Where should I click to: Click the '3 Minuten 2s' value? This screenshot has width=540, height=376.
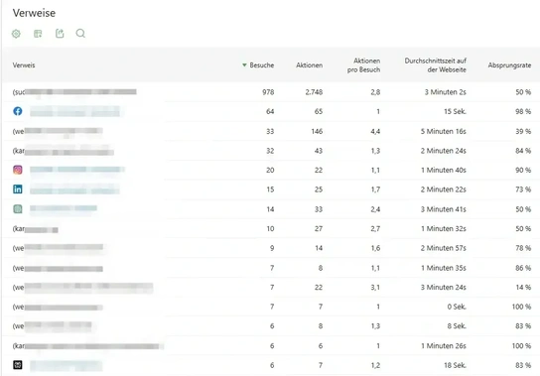click(x=446, y=92)
